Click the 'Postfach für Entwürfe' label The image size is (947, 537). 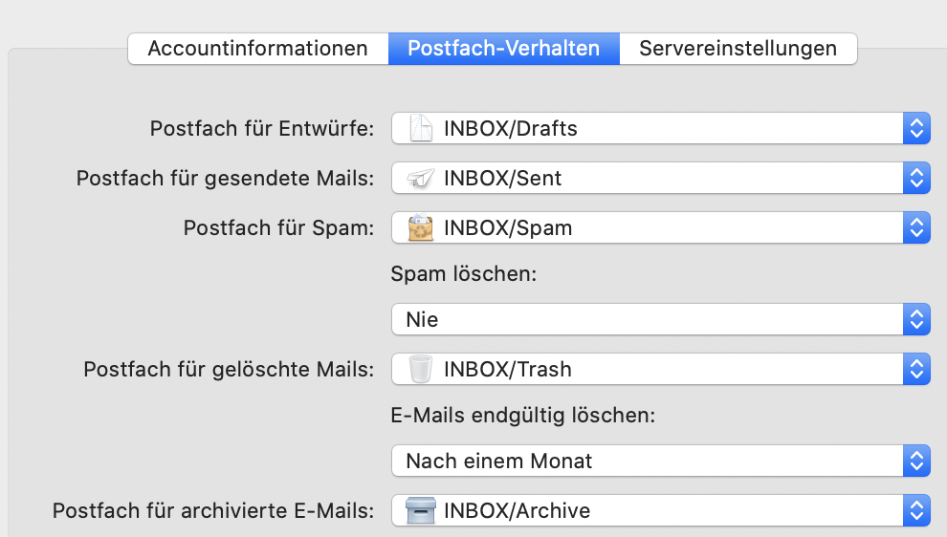tap(262, 128)
